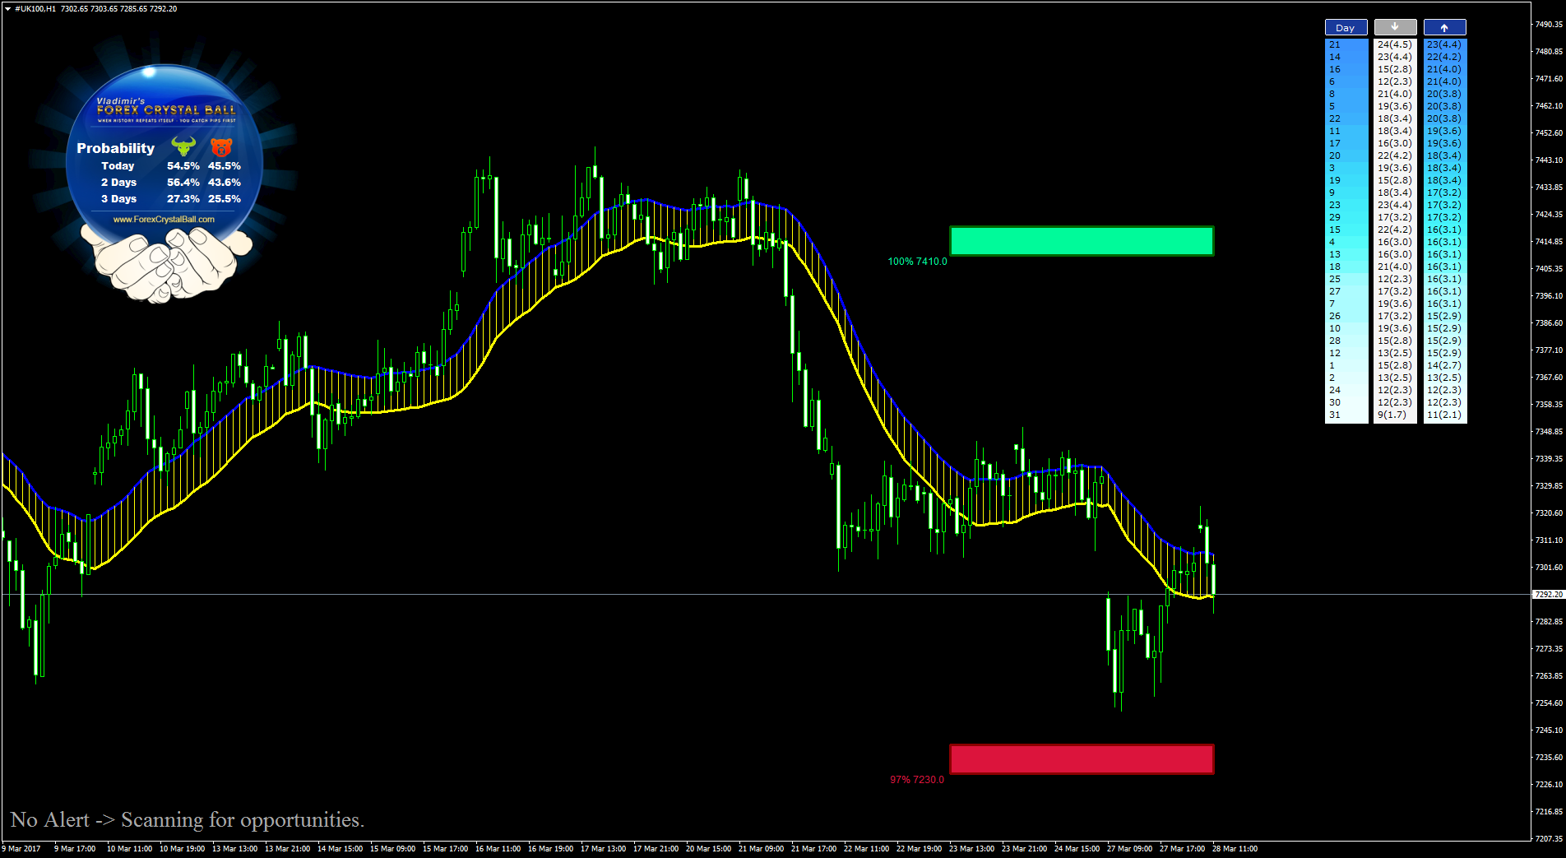1566x858 pixels.
Task: Click the 9 Mar 2017 time axis label
Action: coord(22,848)
